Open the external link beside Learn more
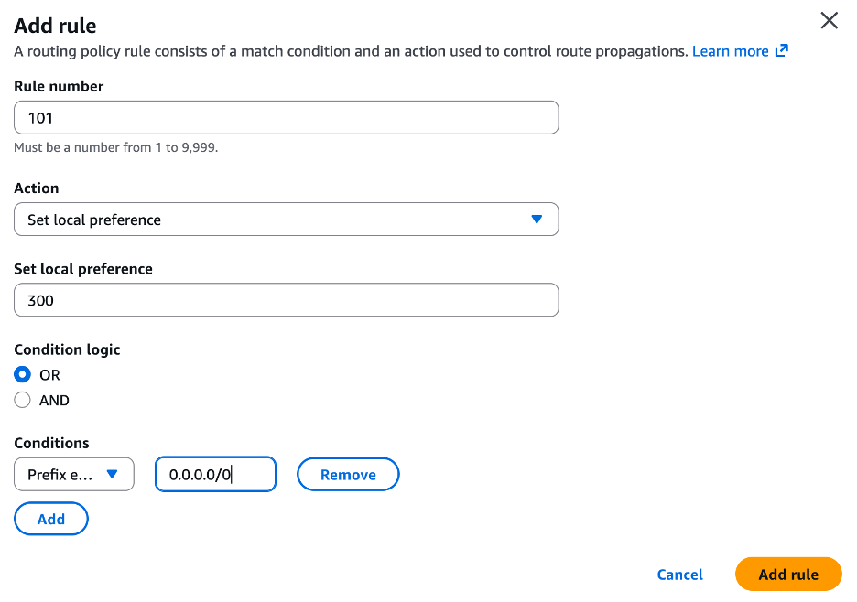The width and height of the screenshot is (857, 602). click(780, 51)
